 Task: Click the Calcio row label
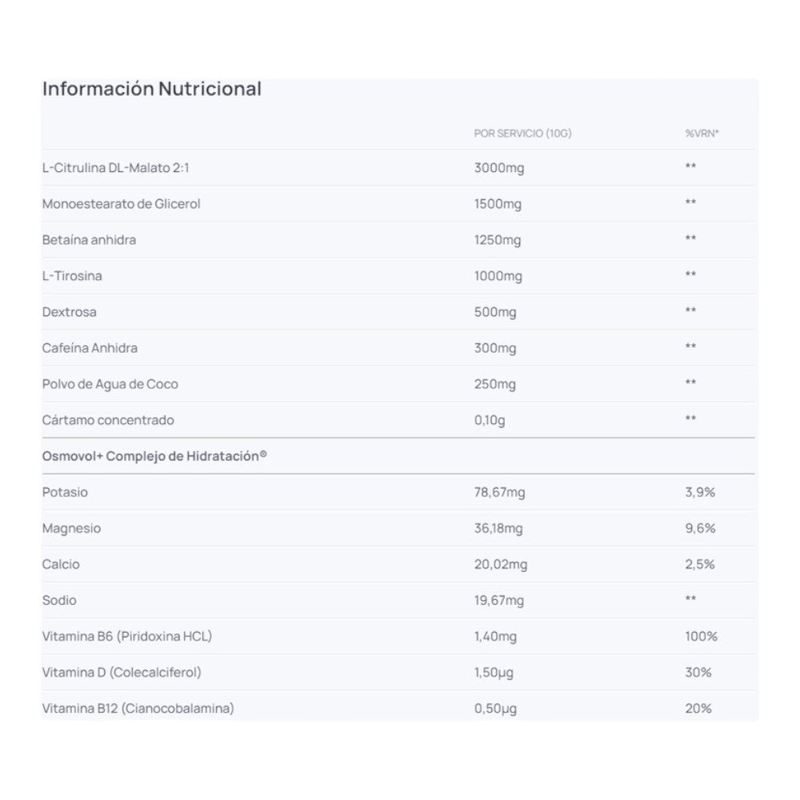(x=61, y=564)
